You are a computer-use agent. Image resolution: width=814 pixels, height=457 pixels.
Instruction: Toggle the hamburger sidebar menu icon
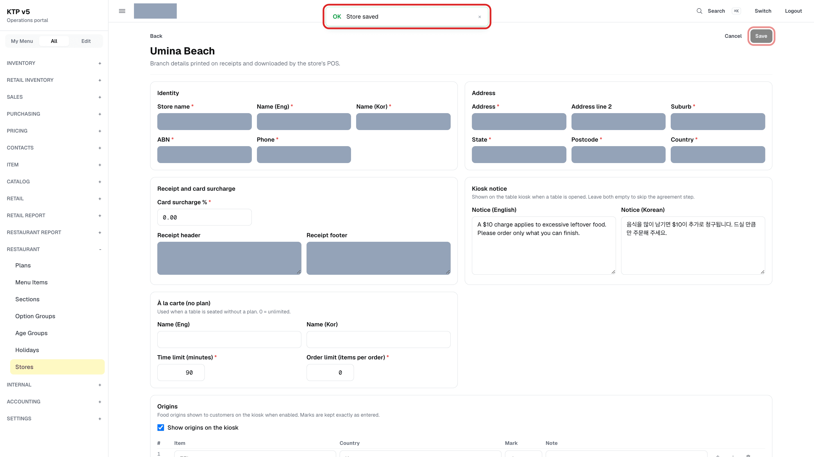pos(122,11)
